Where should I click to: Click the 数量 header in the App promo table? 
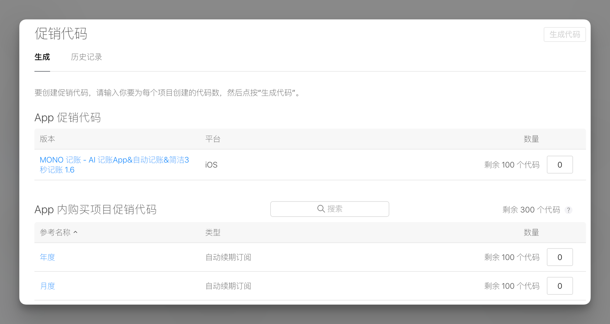[531, 139]
